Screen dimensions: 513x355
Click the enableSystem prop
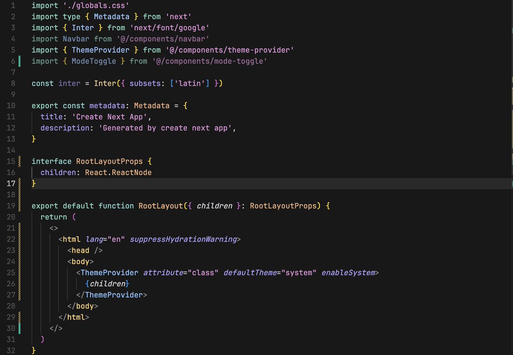[x=348, y=272]
